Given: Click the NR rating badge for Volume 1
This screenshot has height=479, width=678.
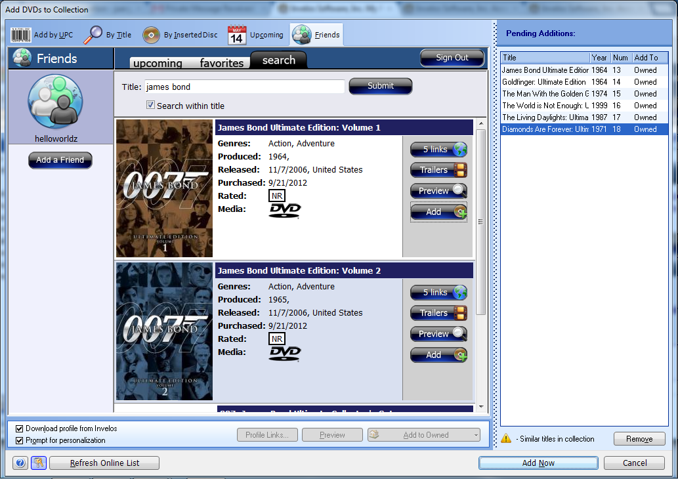Looking at the screenshot, I should (277, 196).
